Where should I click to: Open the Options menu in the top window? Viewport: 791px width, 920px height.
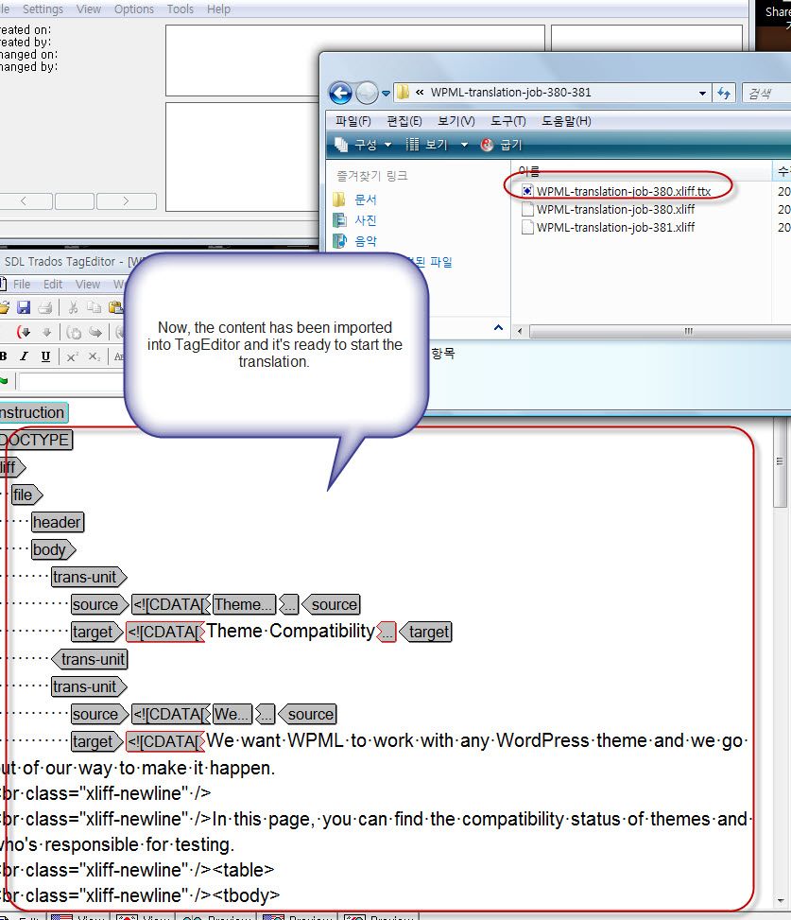pyautogui.click(x=133, y=9)
